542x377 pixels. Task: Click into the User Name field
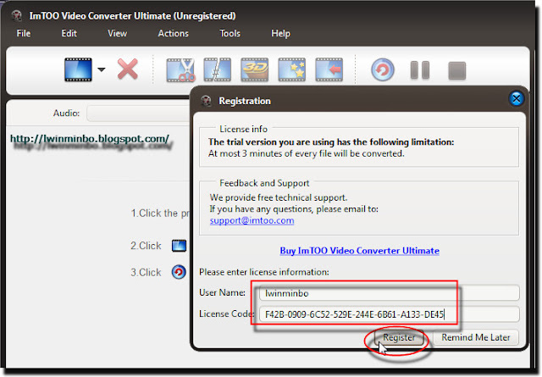[x=390, y=293]
